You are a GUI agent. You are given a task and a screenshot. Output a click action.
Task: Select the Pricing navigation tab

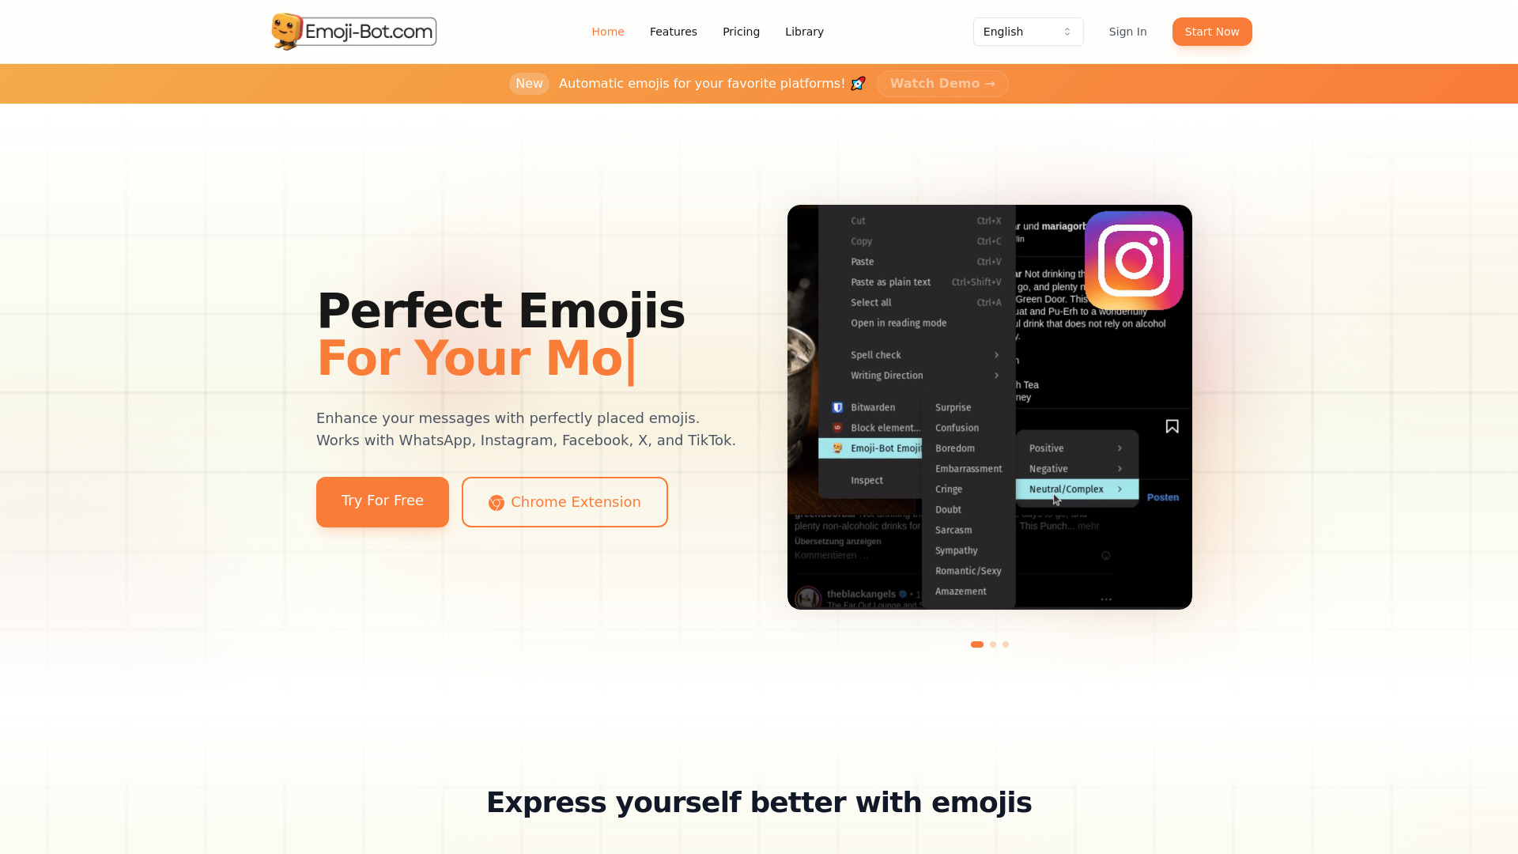tap(740, 32)
